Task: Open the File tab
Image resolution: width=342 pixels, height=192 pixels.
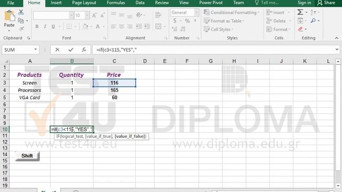Action: click(11, 3)
